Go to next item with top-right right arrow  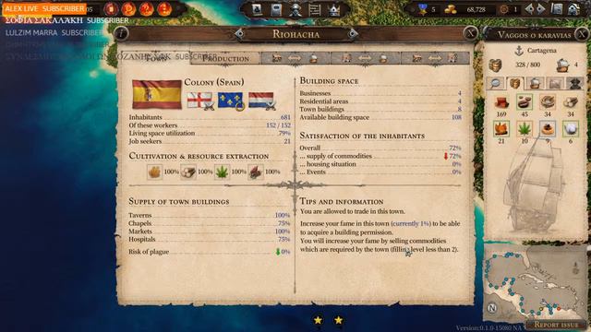540,9
